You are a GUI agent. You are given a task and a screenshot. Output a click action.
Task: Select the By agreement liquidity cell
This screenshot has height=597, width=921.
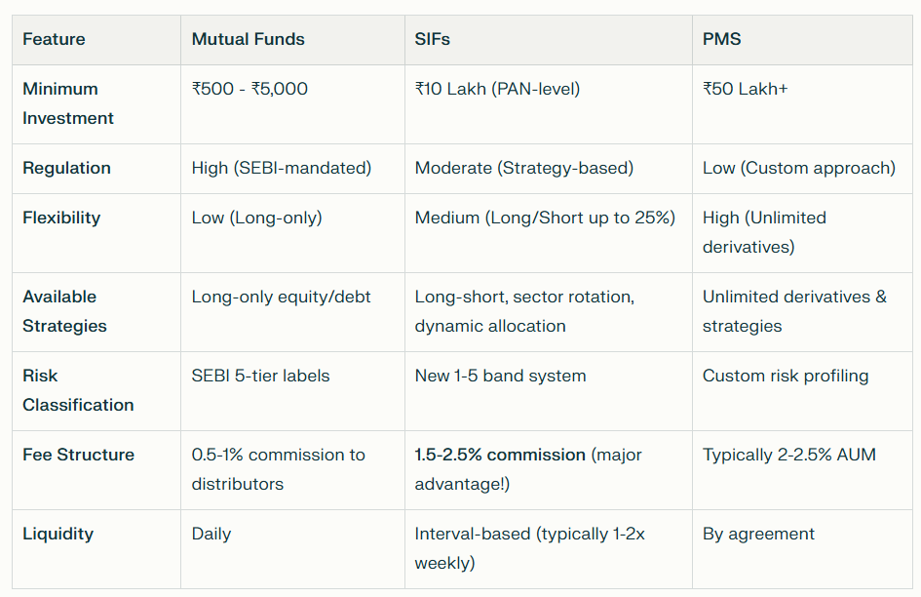(x=758, y=534)
